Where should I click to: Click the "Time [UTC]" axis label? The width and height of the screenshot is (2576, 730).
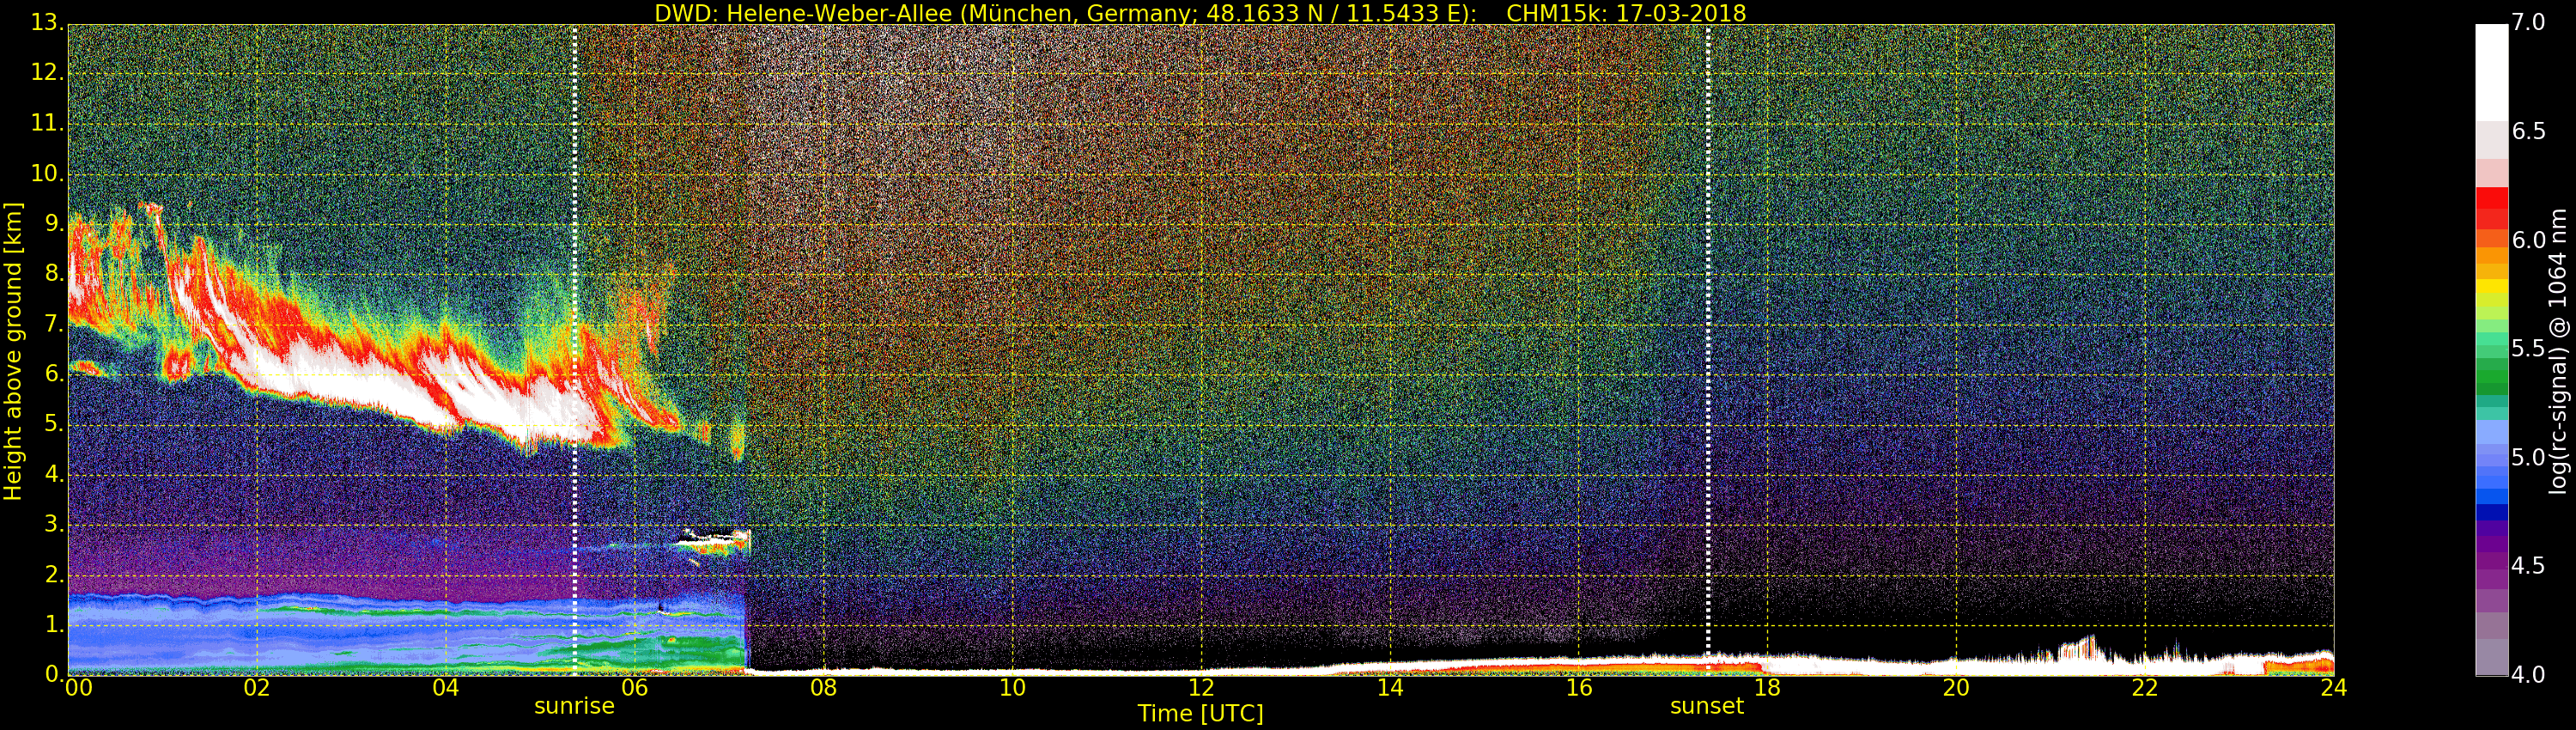click(x=1200, y=714)
